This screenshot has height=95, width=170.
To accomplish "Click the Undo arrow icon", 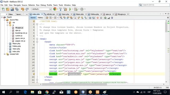I will point(23,9).
